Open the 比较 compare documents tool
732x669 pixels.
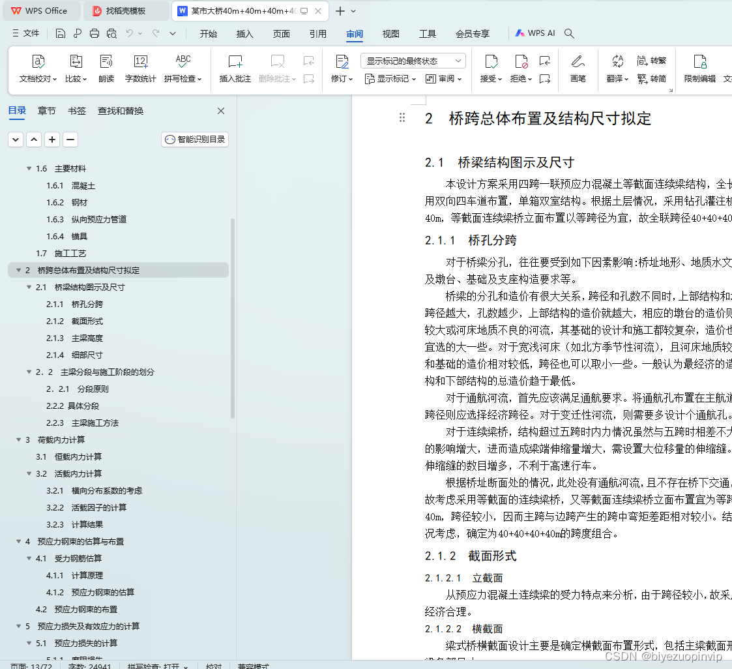click(76, 68)
